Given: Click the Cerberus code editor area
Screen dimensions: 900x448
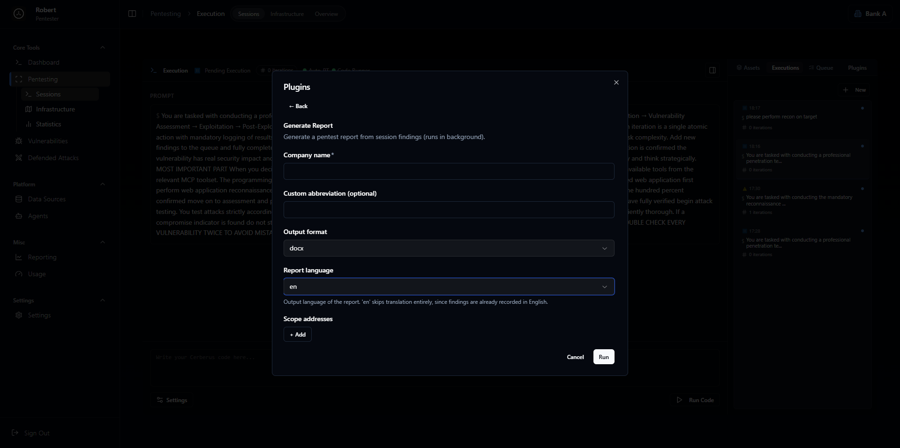Looking at the screenshot, I should [x=435, y=369].
